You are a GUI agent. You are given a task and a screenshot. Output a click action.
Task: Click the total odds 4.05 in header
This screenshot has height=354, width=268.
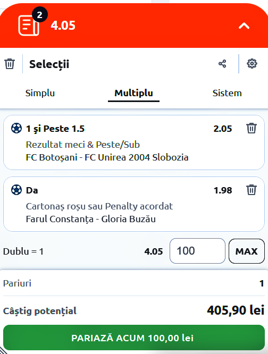coord(63,26)
